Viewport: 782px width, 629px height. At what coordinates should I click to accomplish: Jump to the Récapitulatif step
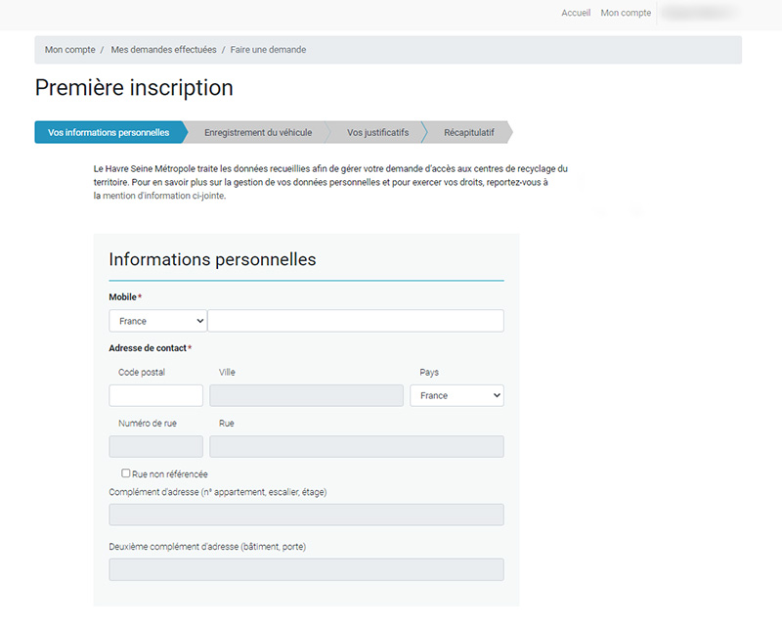(x=468, y=132)
